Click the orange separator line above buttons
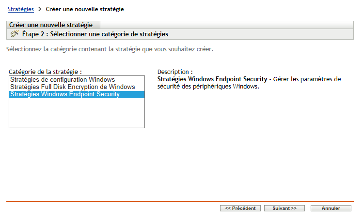The image size is (363, 222). point(180,201)
